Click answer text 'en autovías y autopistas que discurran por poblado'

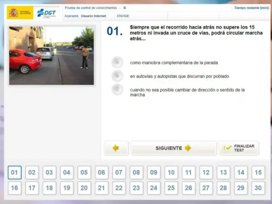coord(180,76)
